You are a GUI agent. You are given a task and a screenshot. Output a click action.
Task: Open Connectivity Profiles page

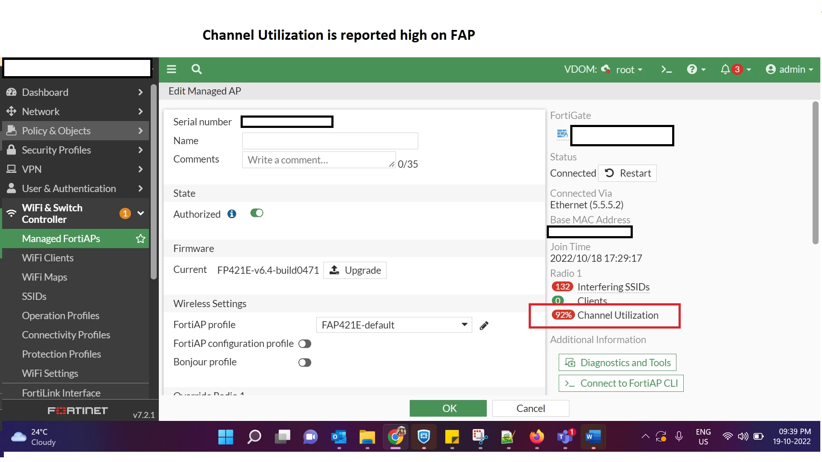click(66, 335)
